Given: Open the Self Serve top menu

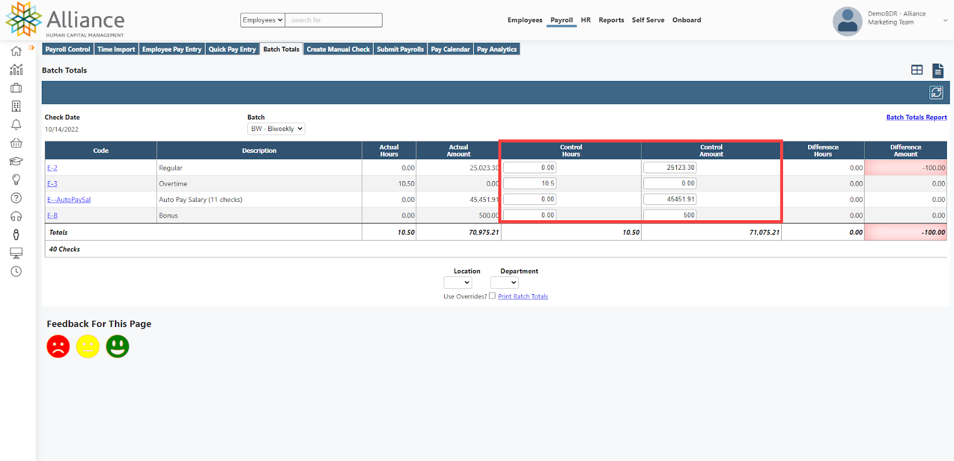Looking at the screenshot, I should click(648, 20).
